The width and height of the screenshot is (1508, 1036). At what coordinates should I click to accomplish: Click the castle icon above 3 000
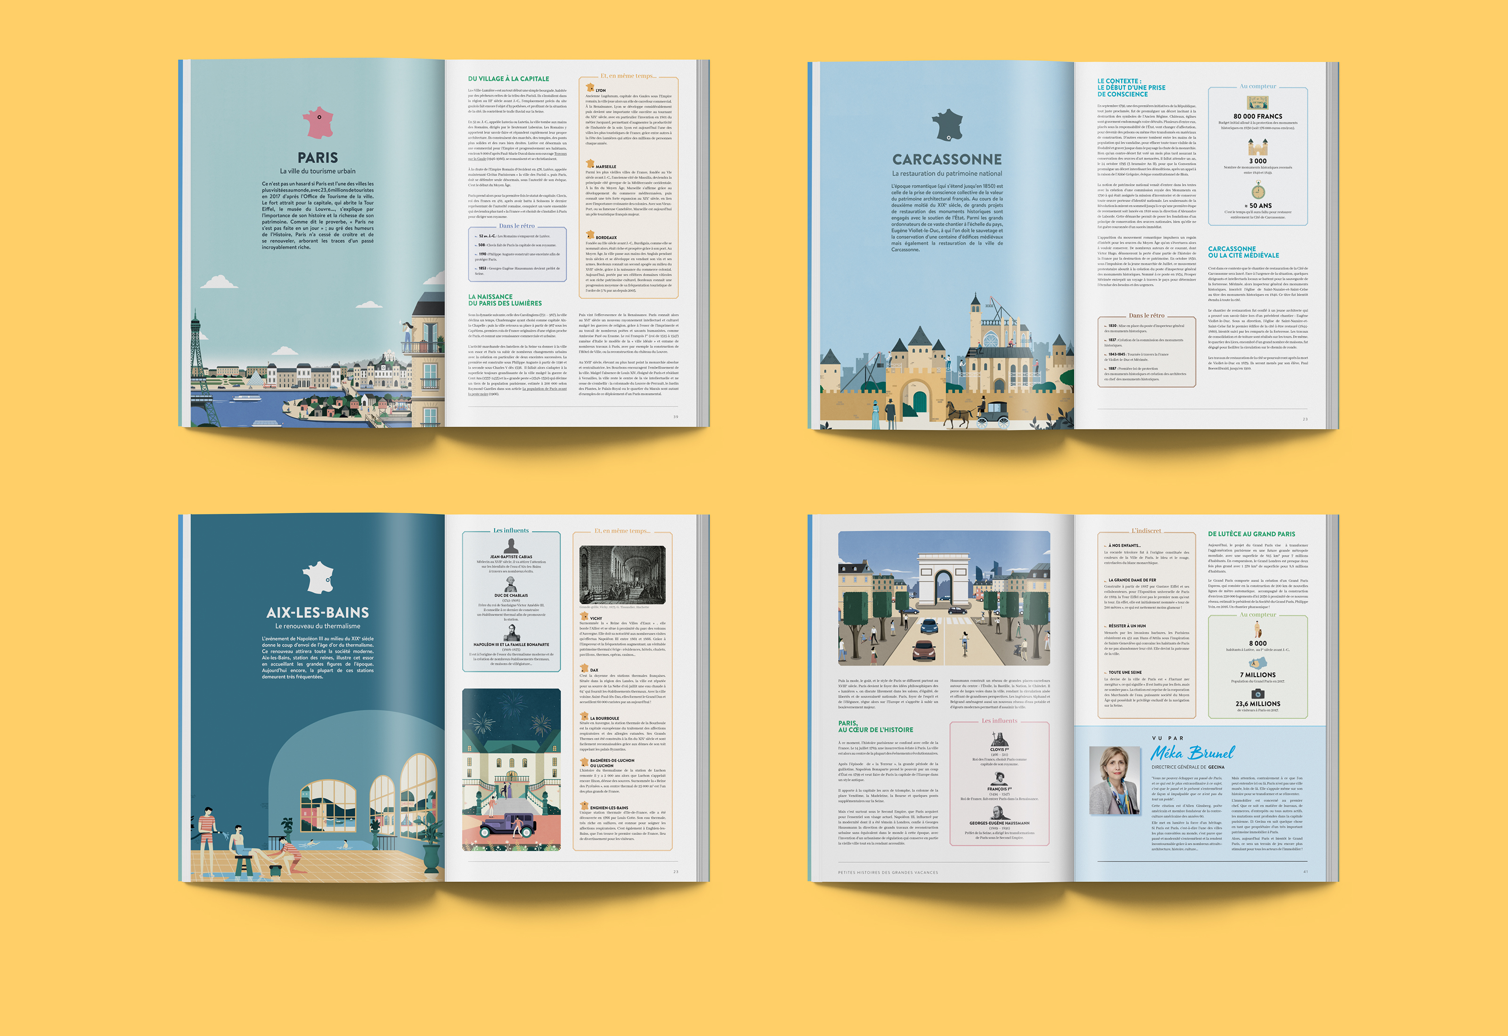(1257, 147)
